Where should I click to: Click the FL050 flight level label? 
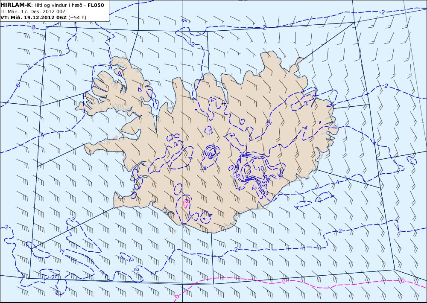pos(96,5)
